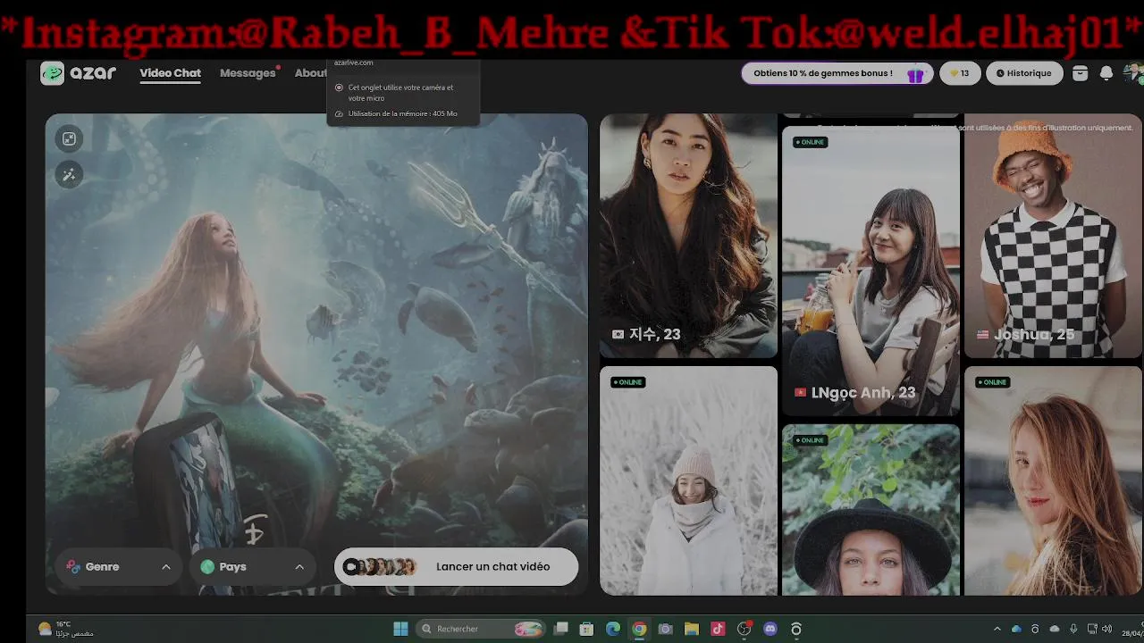Show hidden system tray icons
1144x643 pixels.
(x=997, y=629)
